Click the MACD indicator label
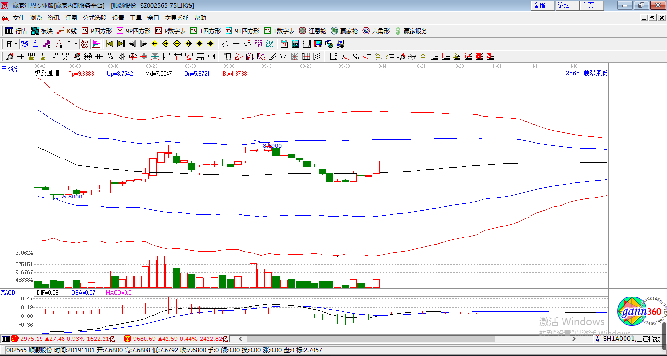This screenshot has width=667, height=356. pyautogui.click(x=8, y=293)
